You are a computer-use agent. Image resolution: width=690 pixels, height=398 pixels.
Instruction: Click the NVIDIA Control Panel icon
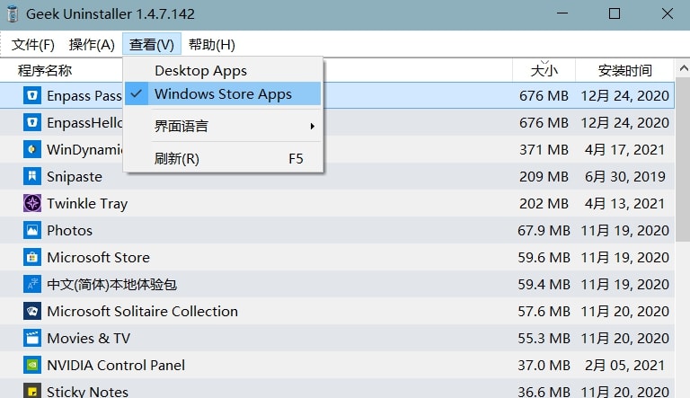(x=32, y=365)
